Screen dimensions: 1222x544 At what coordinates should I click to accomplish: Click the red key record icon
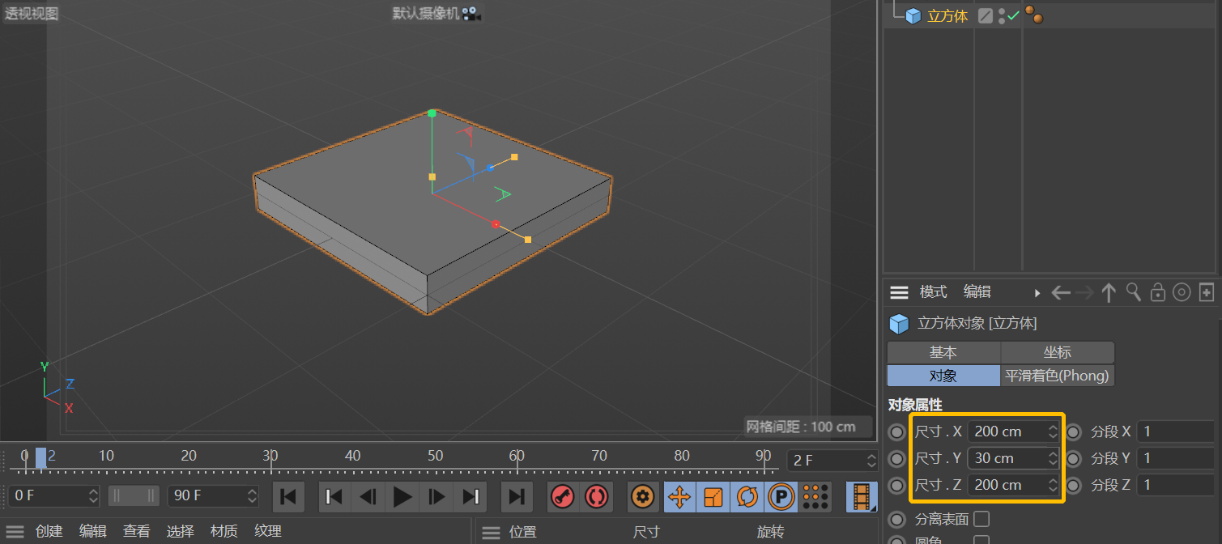[x=563, y=496]
